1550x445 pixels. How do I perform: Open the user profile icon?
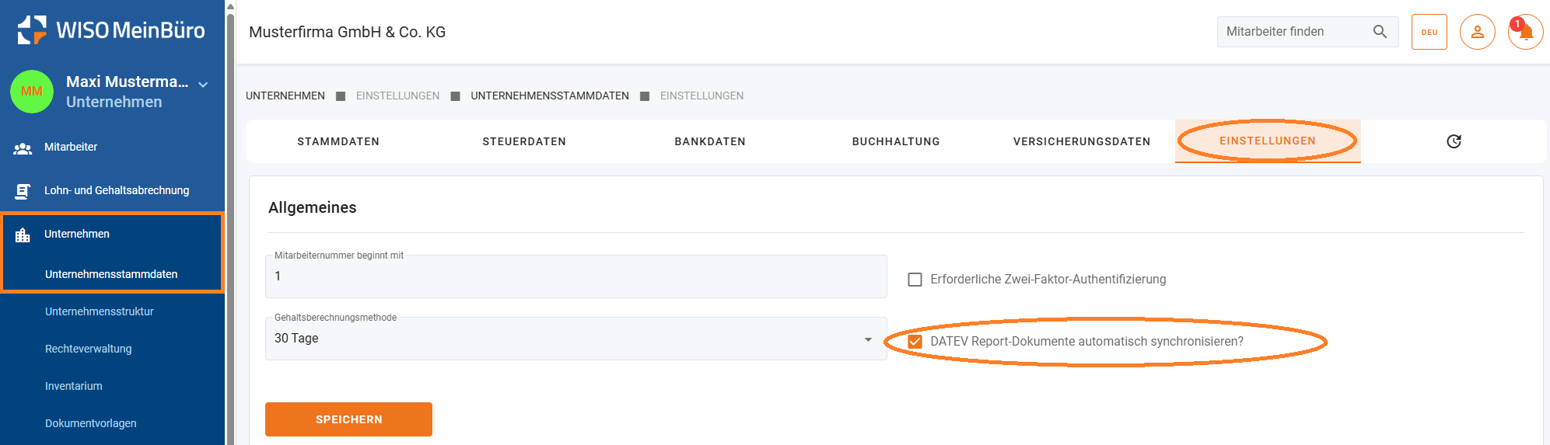click(x=1477, y=33)
